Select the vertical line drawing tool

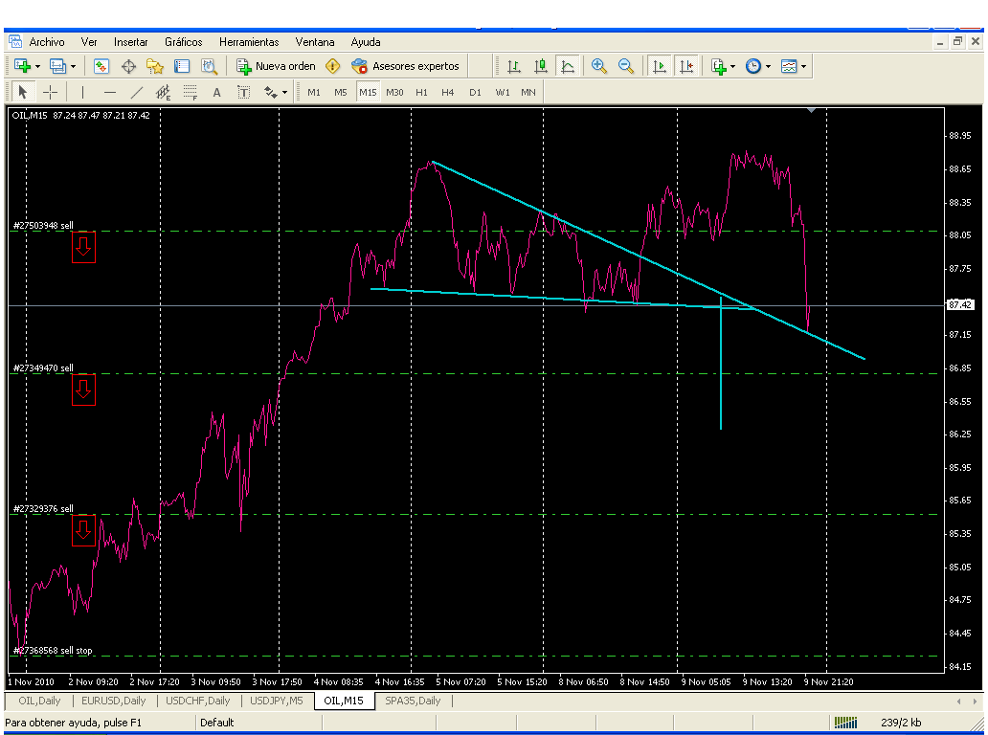tap(82, 93)
